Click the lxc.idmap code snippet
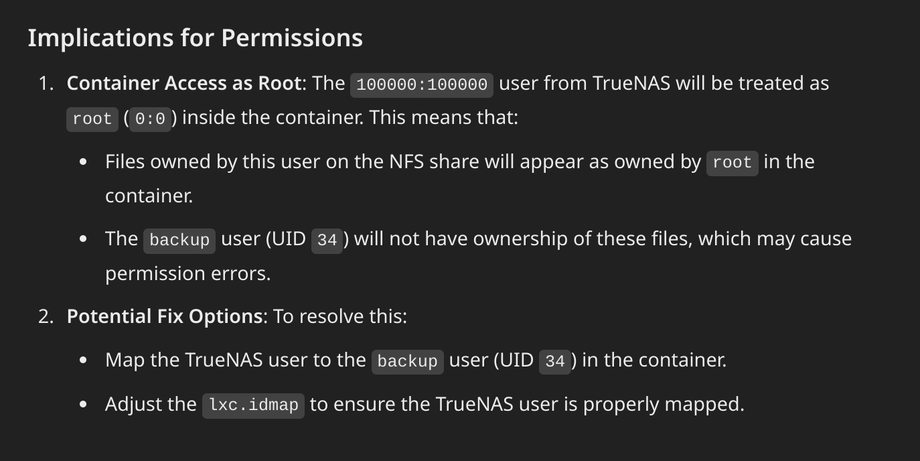920x461 pixels. click(253, 405)
